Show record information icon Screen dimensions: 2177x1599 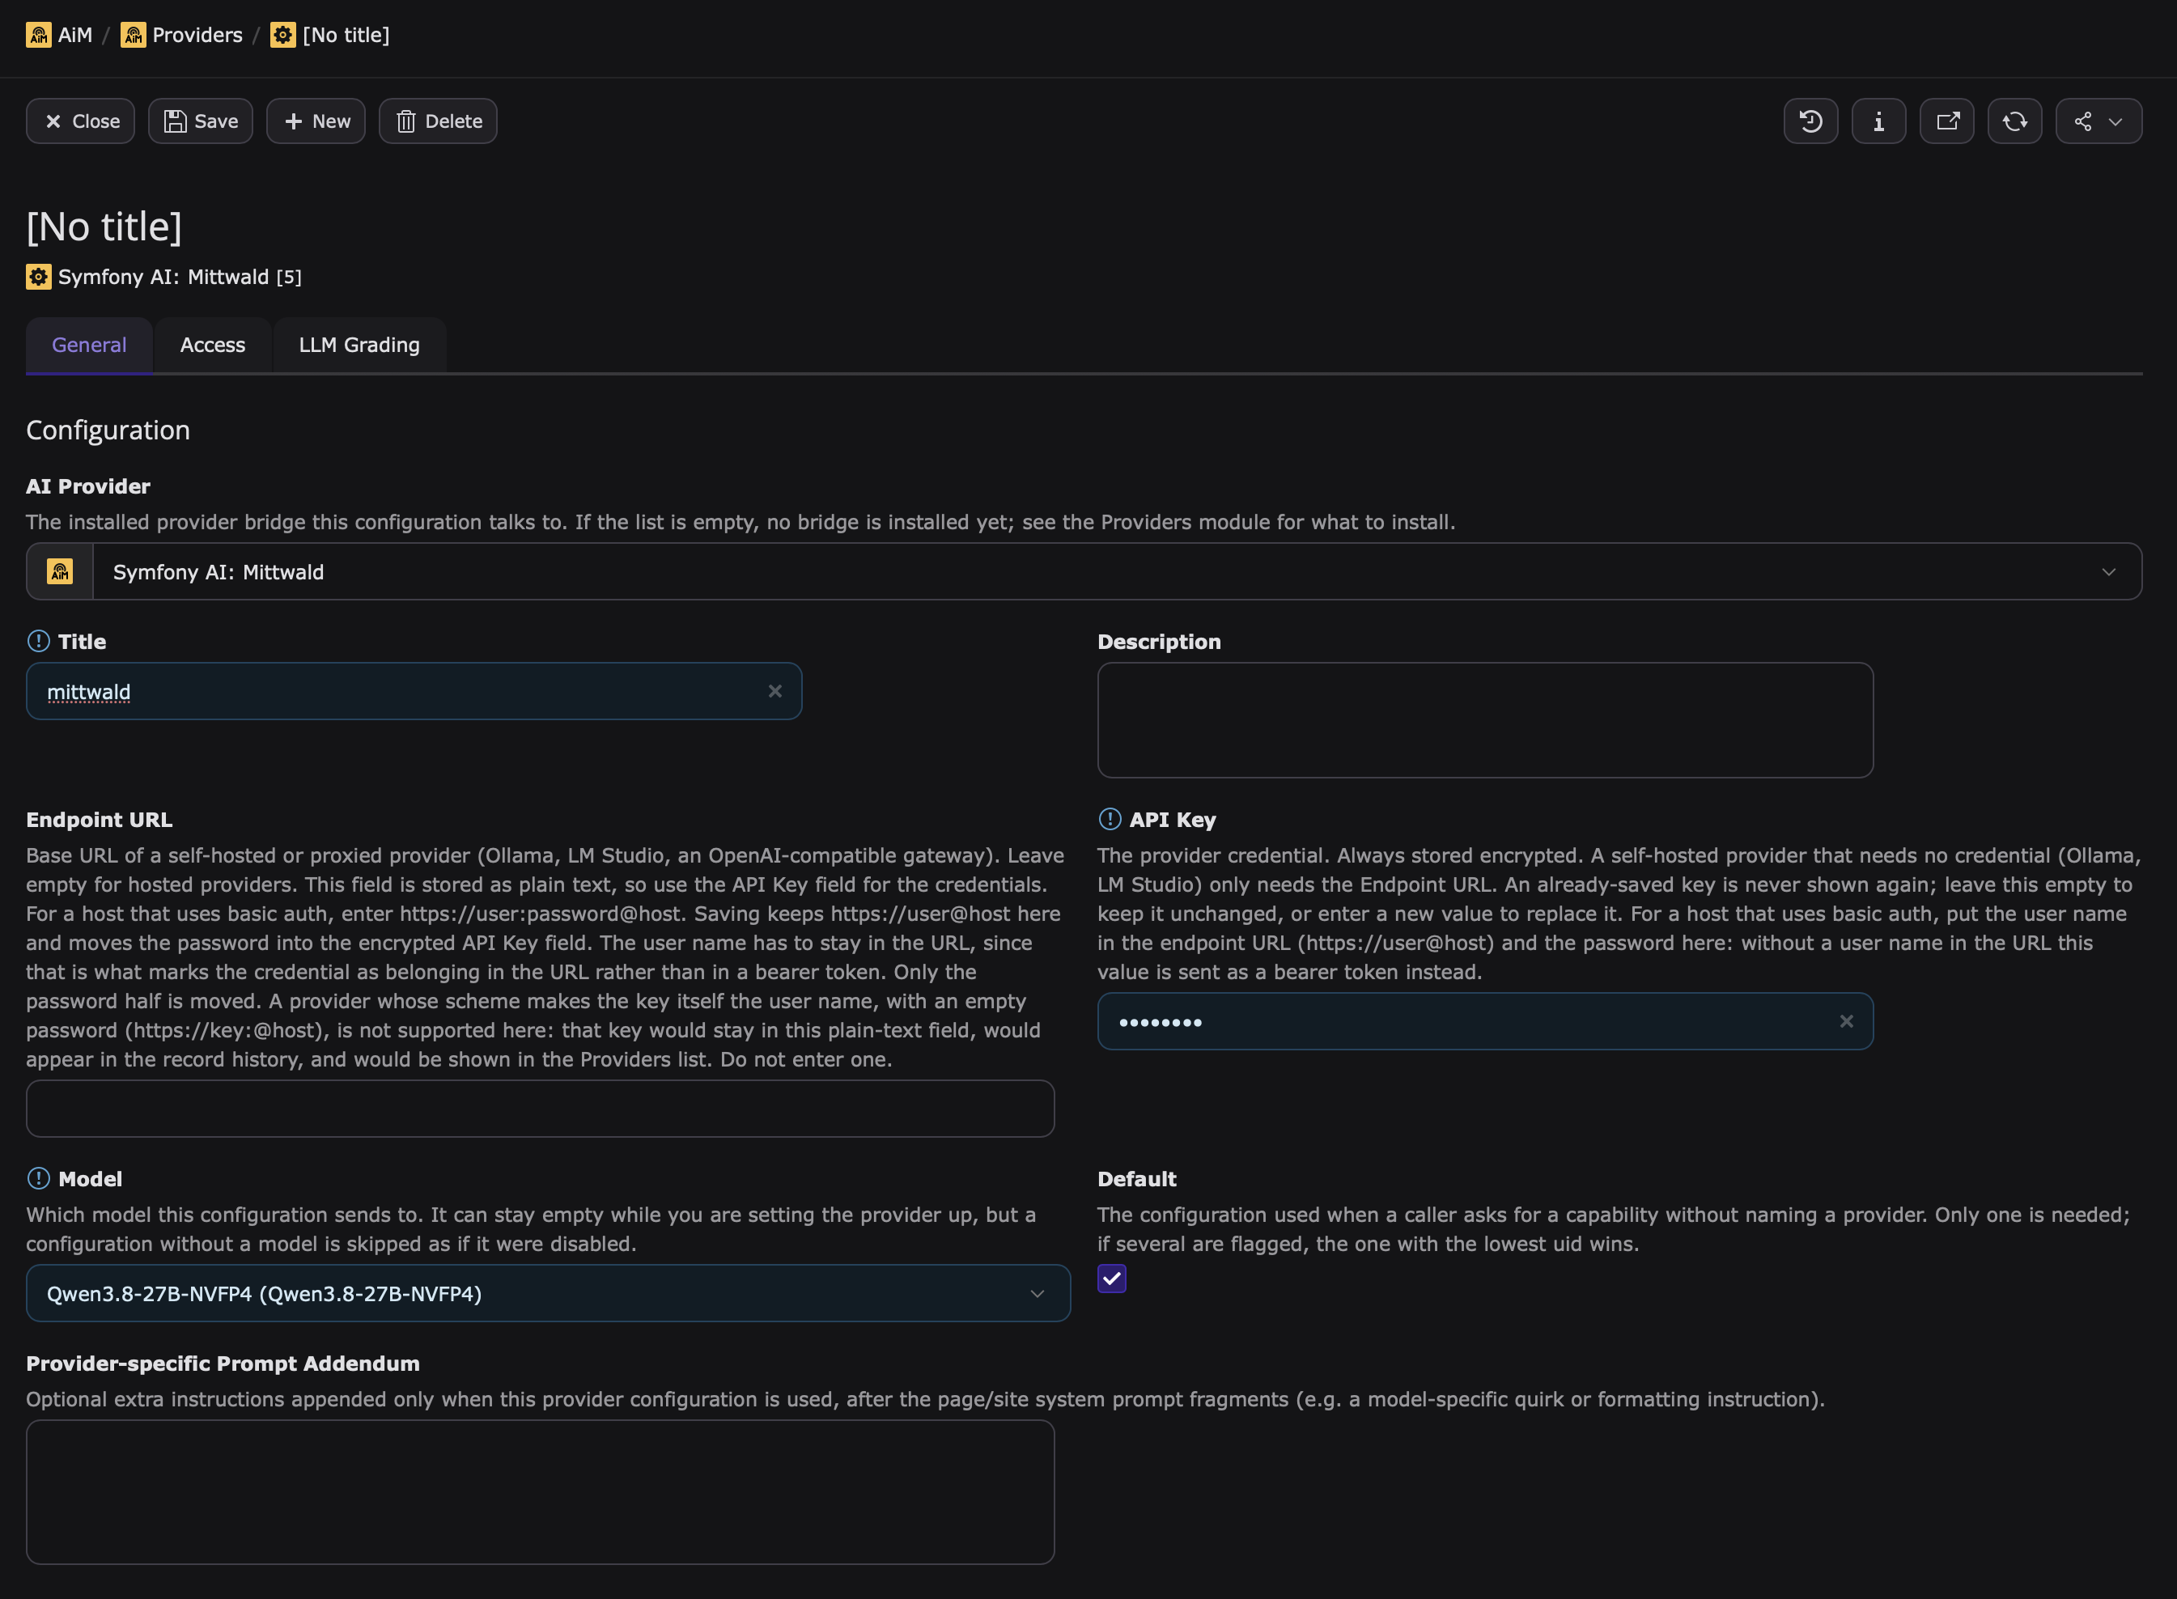1878,121
